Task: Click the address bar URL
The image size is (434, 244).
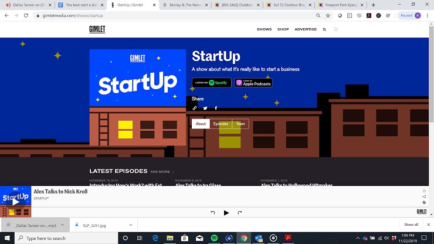Action: coord(73,16)
